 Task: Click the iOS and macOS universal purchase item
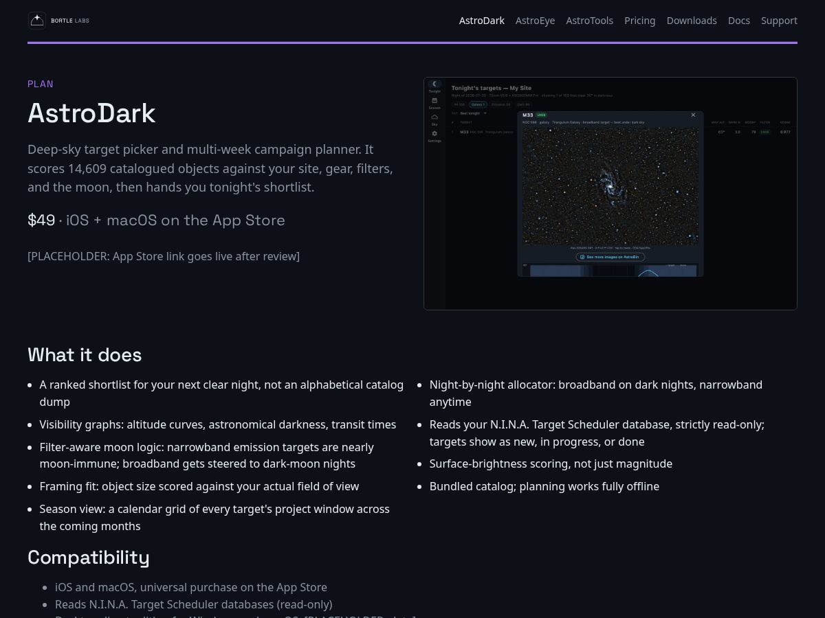click(x=191, y=587)
